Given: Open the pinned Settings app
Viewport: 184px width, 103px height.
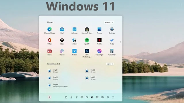Looking at the screenshot, I should tap(112, 30).
